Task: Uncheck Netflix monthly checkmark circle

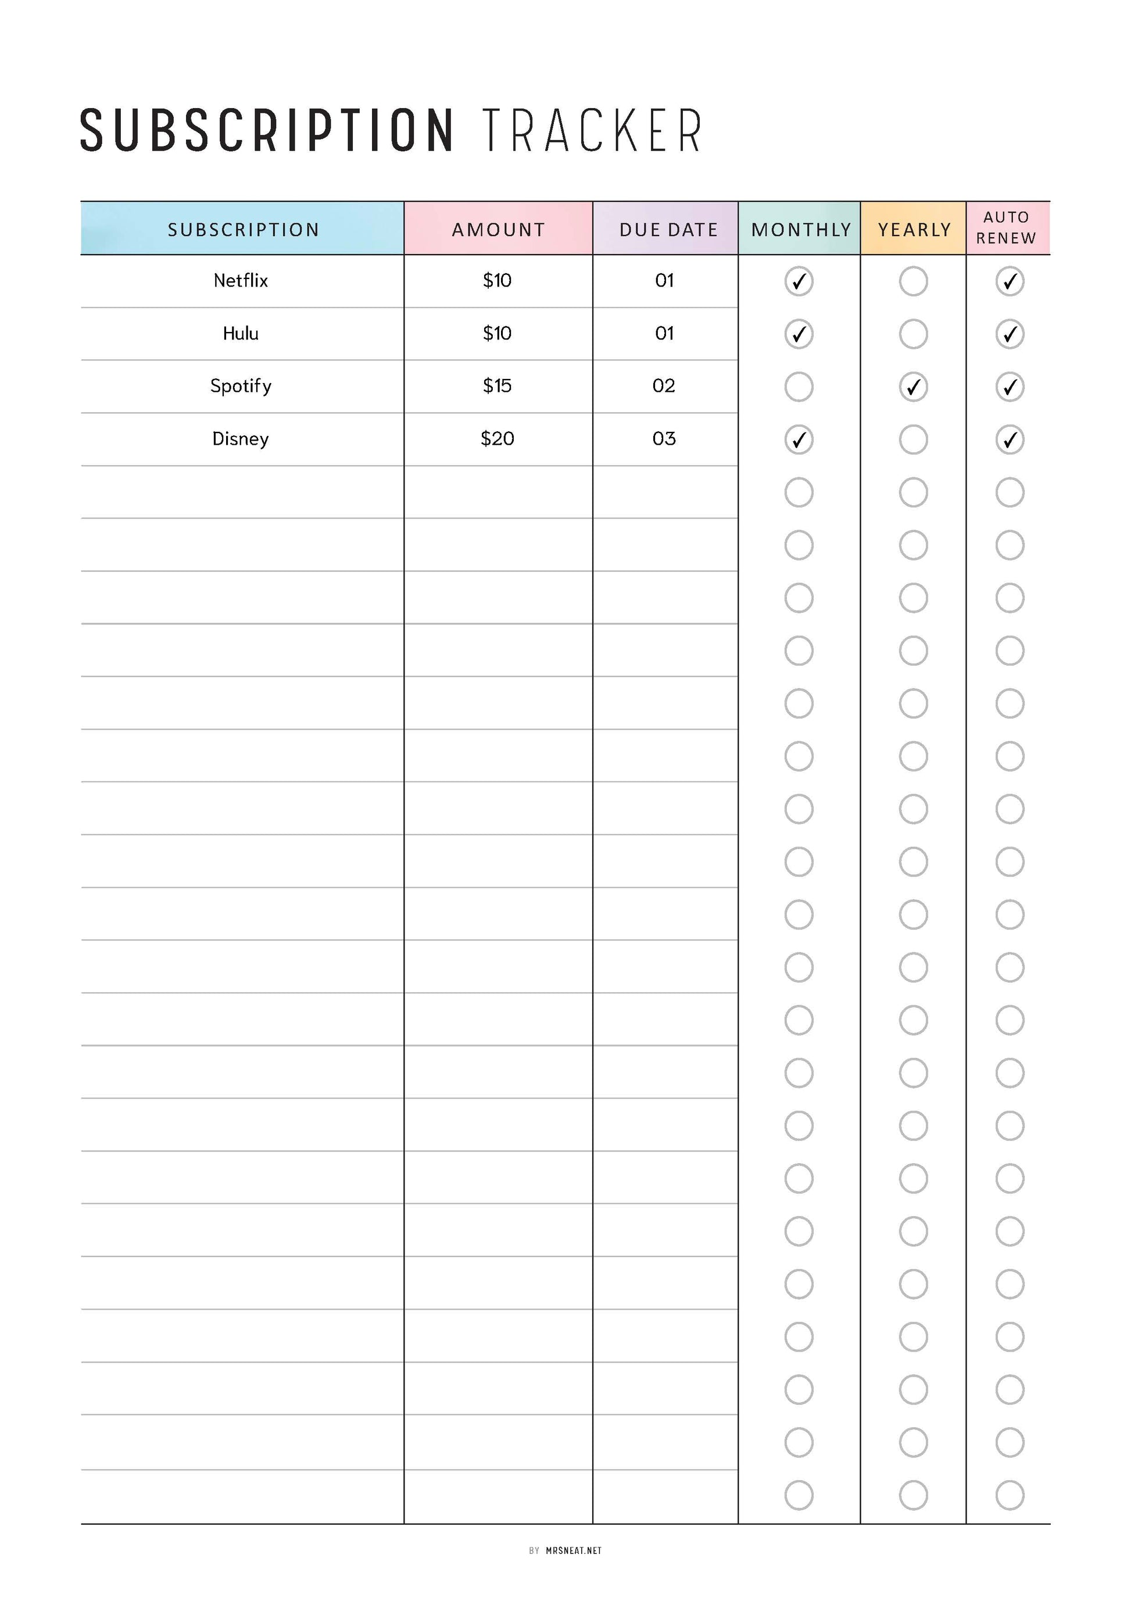Action: click(799, 282)
